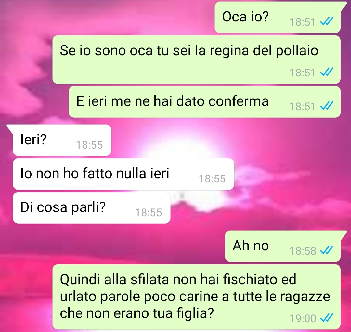This screenshot has width=351, height=332.
Task: Click the 18:55 time beside 'Di cosa parli?'
Action: point(149,212)
